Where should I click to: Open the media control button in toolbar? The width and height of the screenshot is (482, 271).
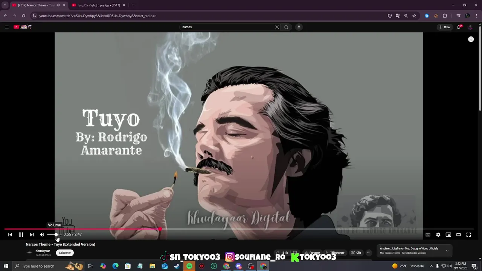(458, 16)
